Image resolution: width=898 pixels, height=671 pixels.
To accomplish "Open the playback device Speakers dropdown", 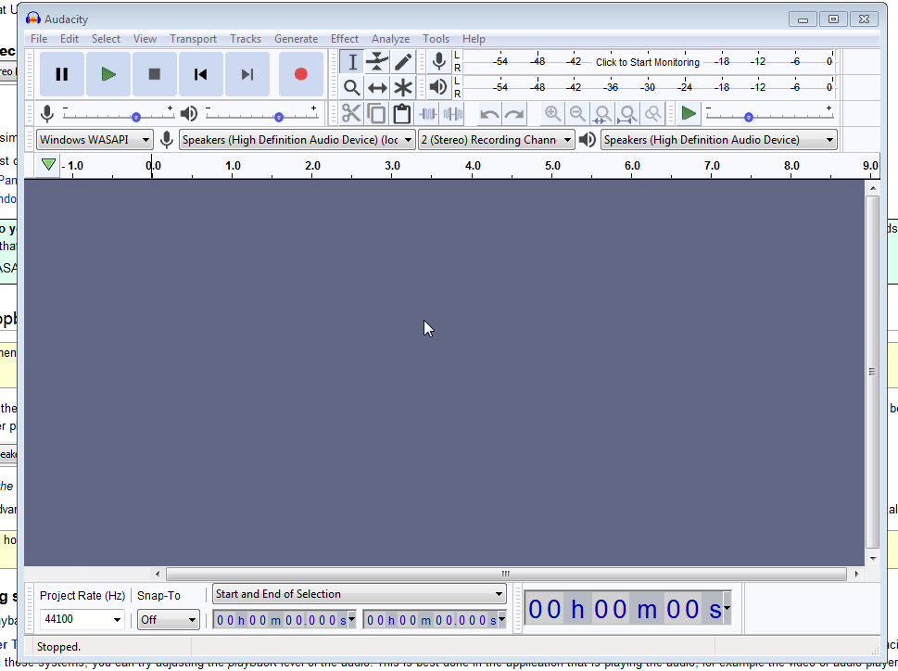I will tap(719, 140).
